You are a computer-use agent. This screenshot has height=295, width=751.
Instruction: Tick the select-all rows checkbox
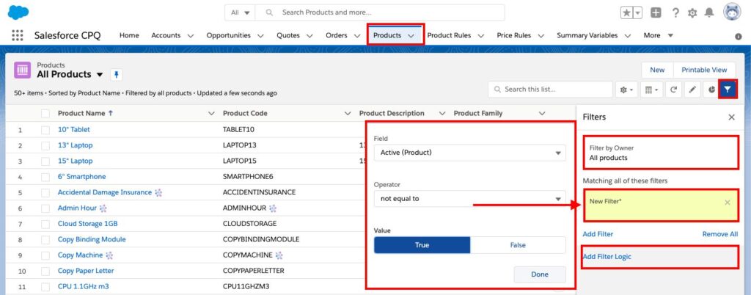pyautogui.click(x=45, y=114)
